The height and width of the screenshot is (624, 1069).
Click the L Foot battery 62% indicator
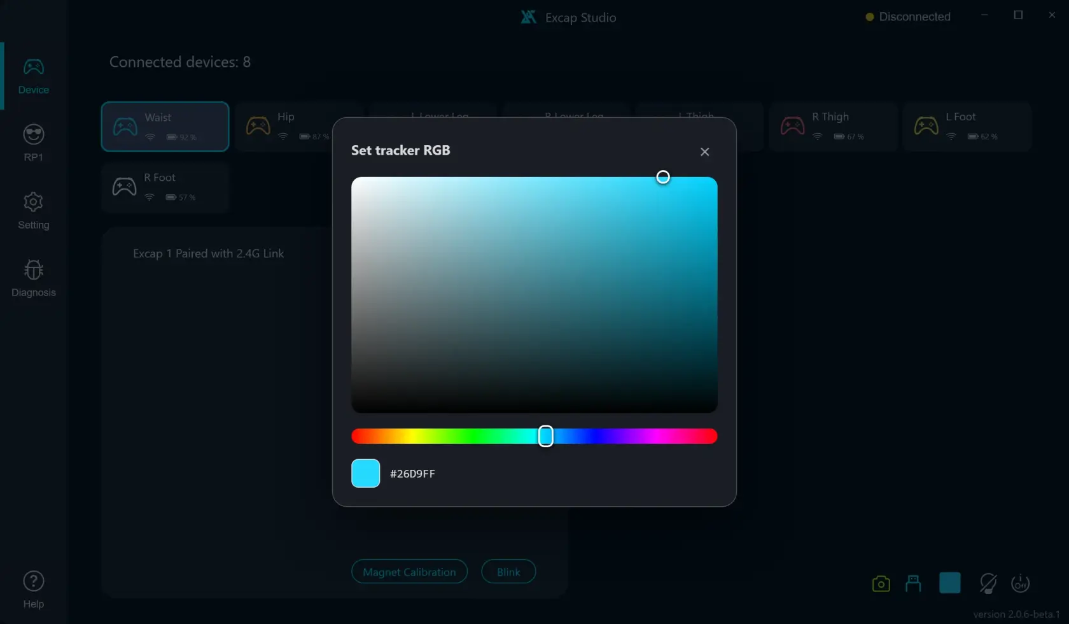982,136
